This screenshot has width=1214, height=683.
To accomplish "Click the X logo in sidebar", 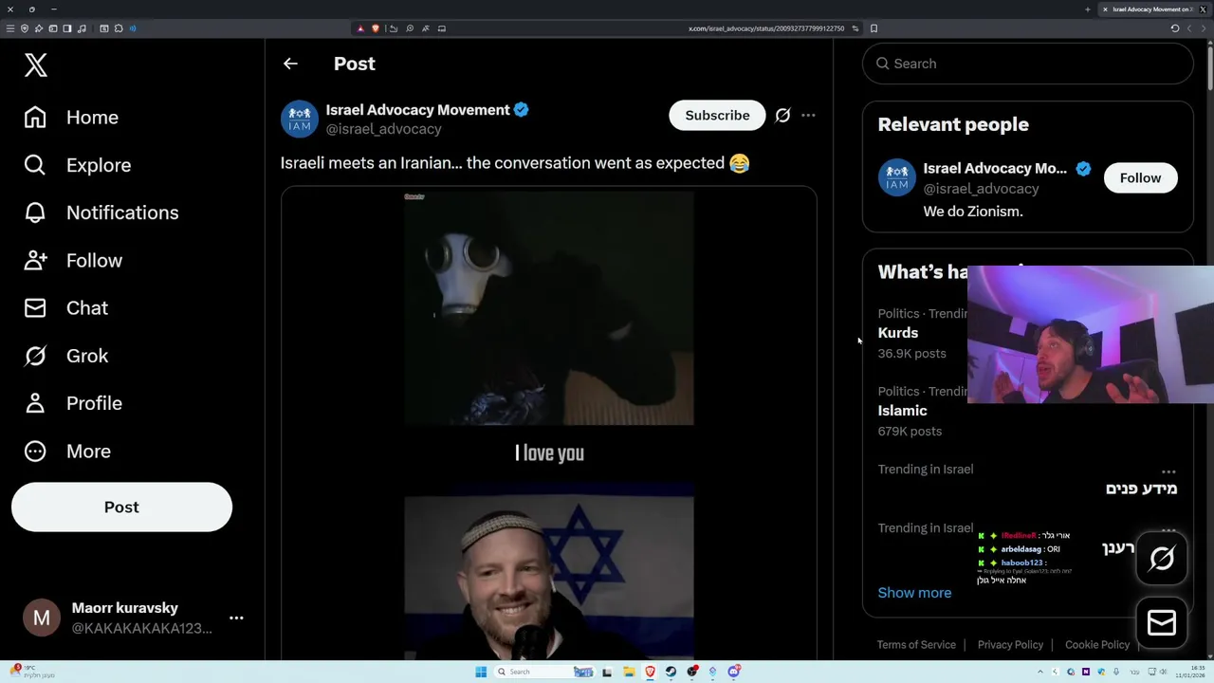I will coord(36,65).
